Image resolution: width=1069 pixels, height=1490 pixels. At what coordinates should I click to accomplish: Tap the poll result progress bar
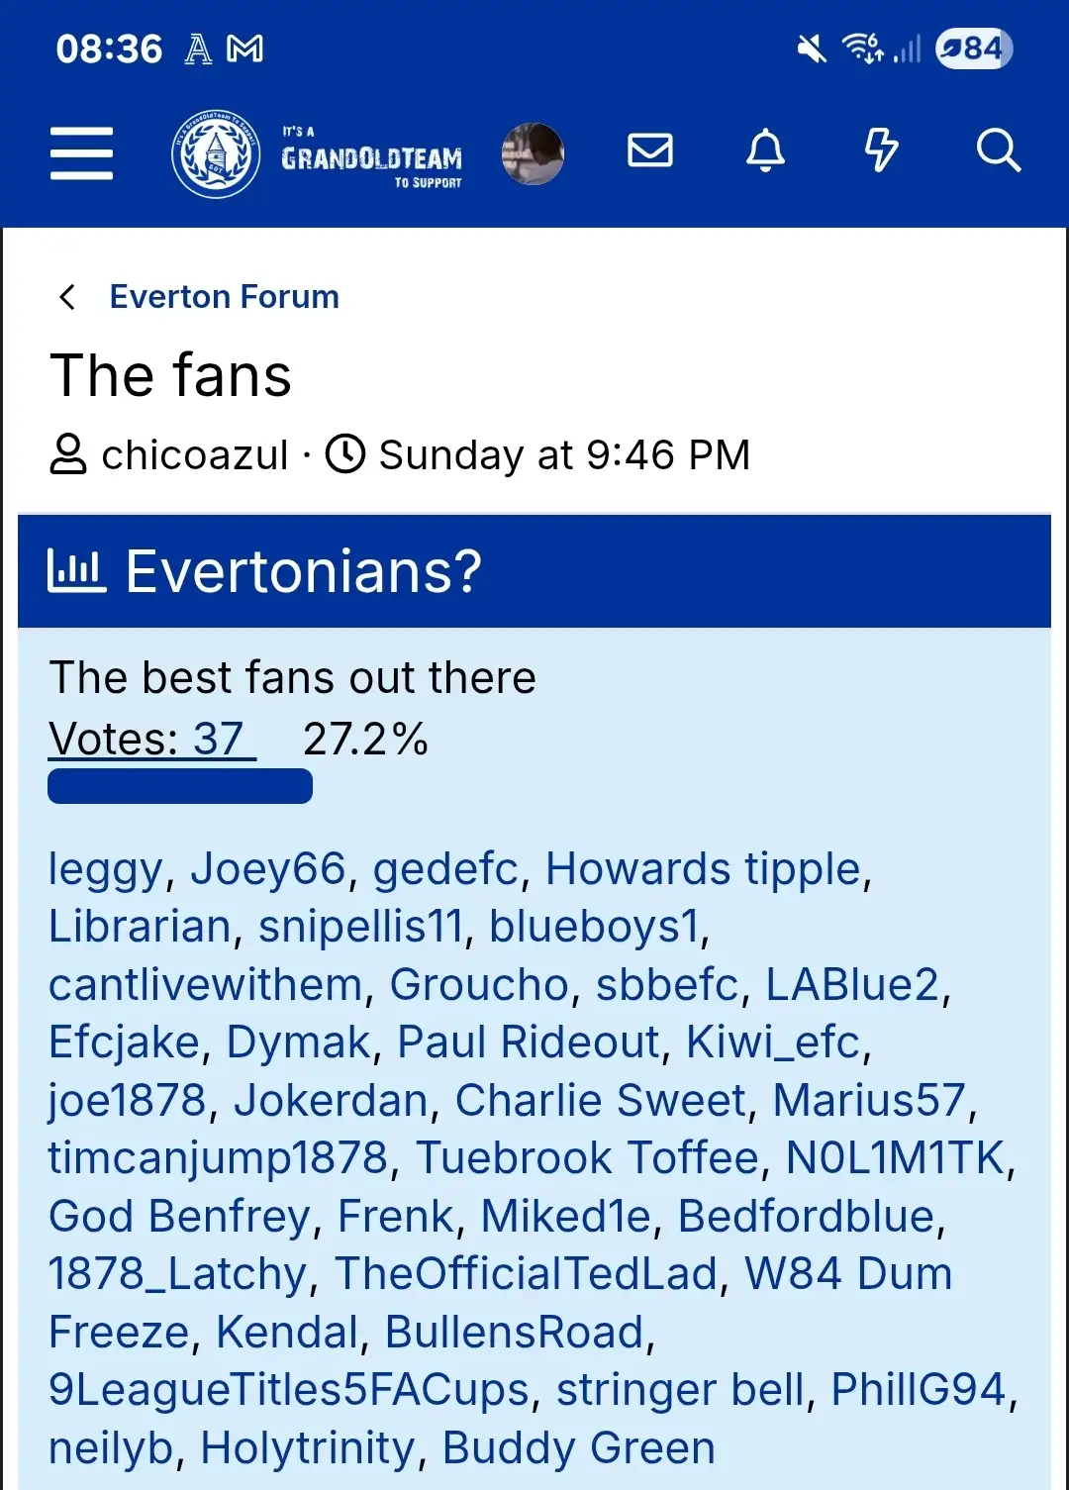180,787
